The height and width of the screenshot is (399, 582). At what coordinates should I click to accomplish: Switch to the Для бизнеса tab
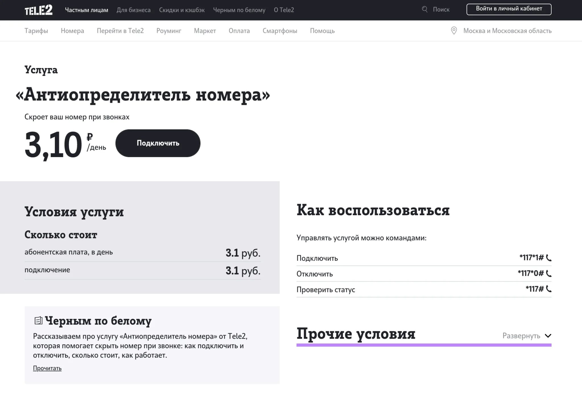coord(134,10)
